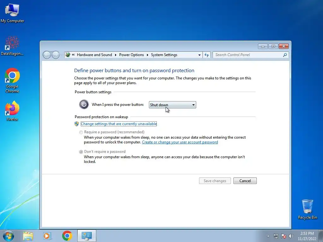Refresh the Control Panel page
The height and width of the screenshot is (242, 323).
pos(207,55)
